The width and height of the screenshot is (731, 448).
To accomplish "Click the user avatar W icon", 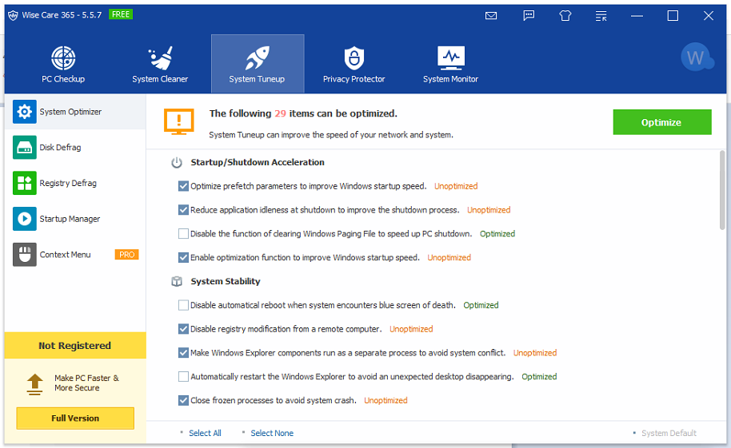I will (697, 57).
